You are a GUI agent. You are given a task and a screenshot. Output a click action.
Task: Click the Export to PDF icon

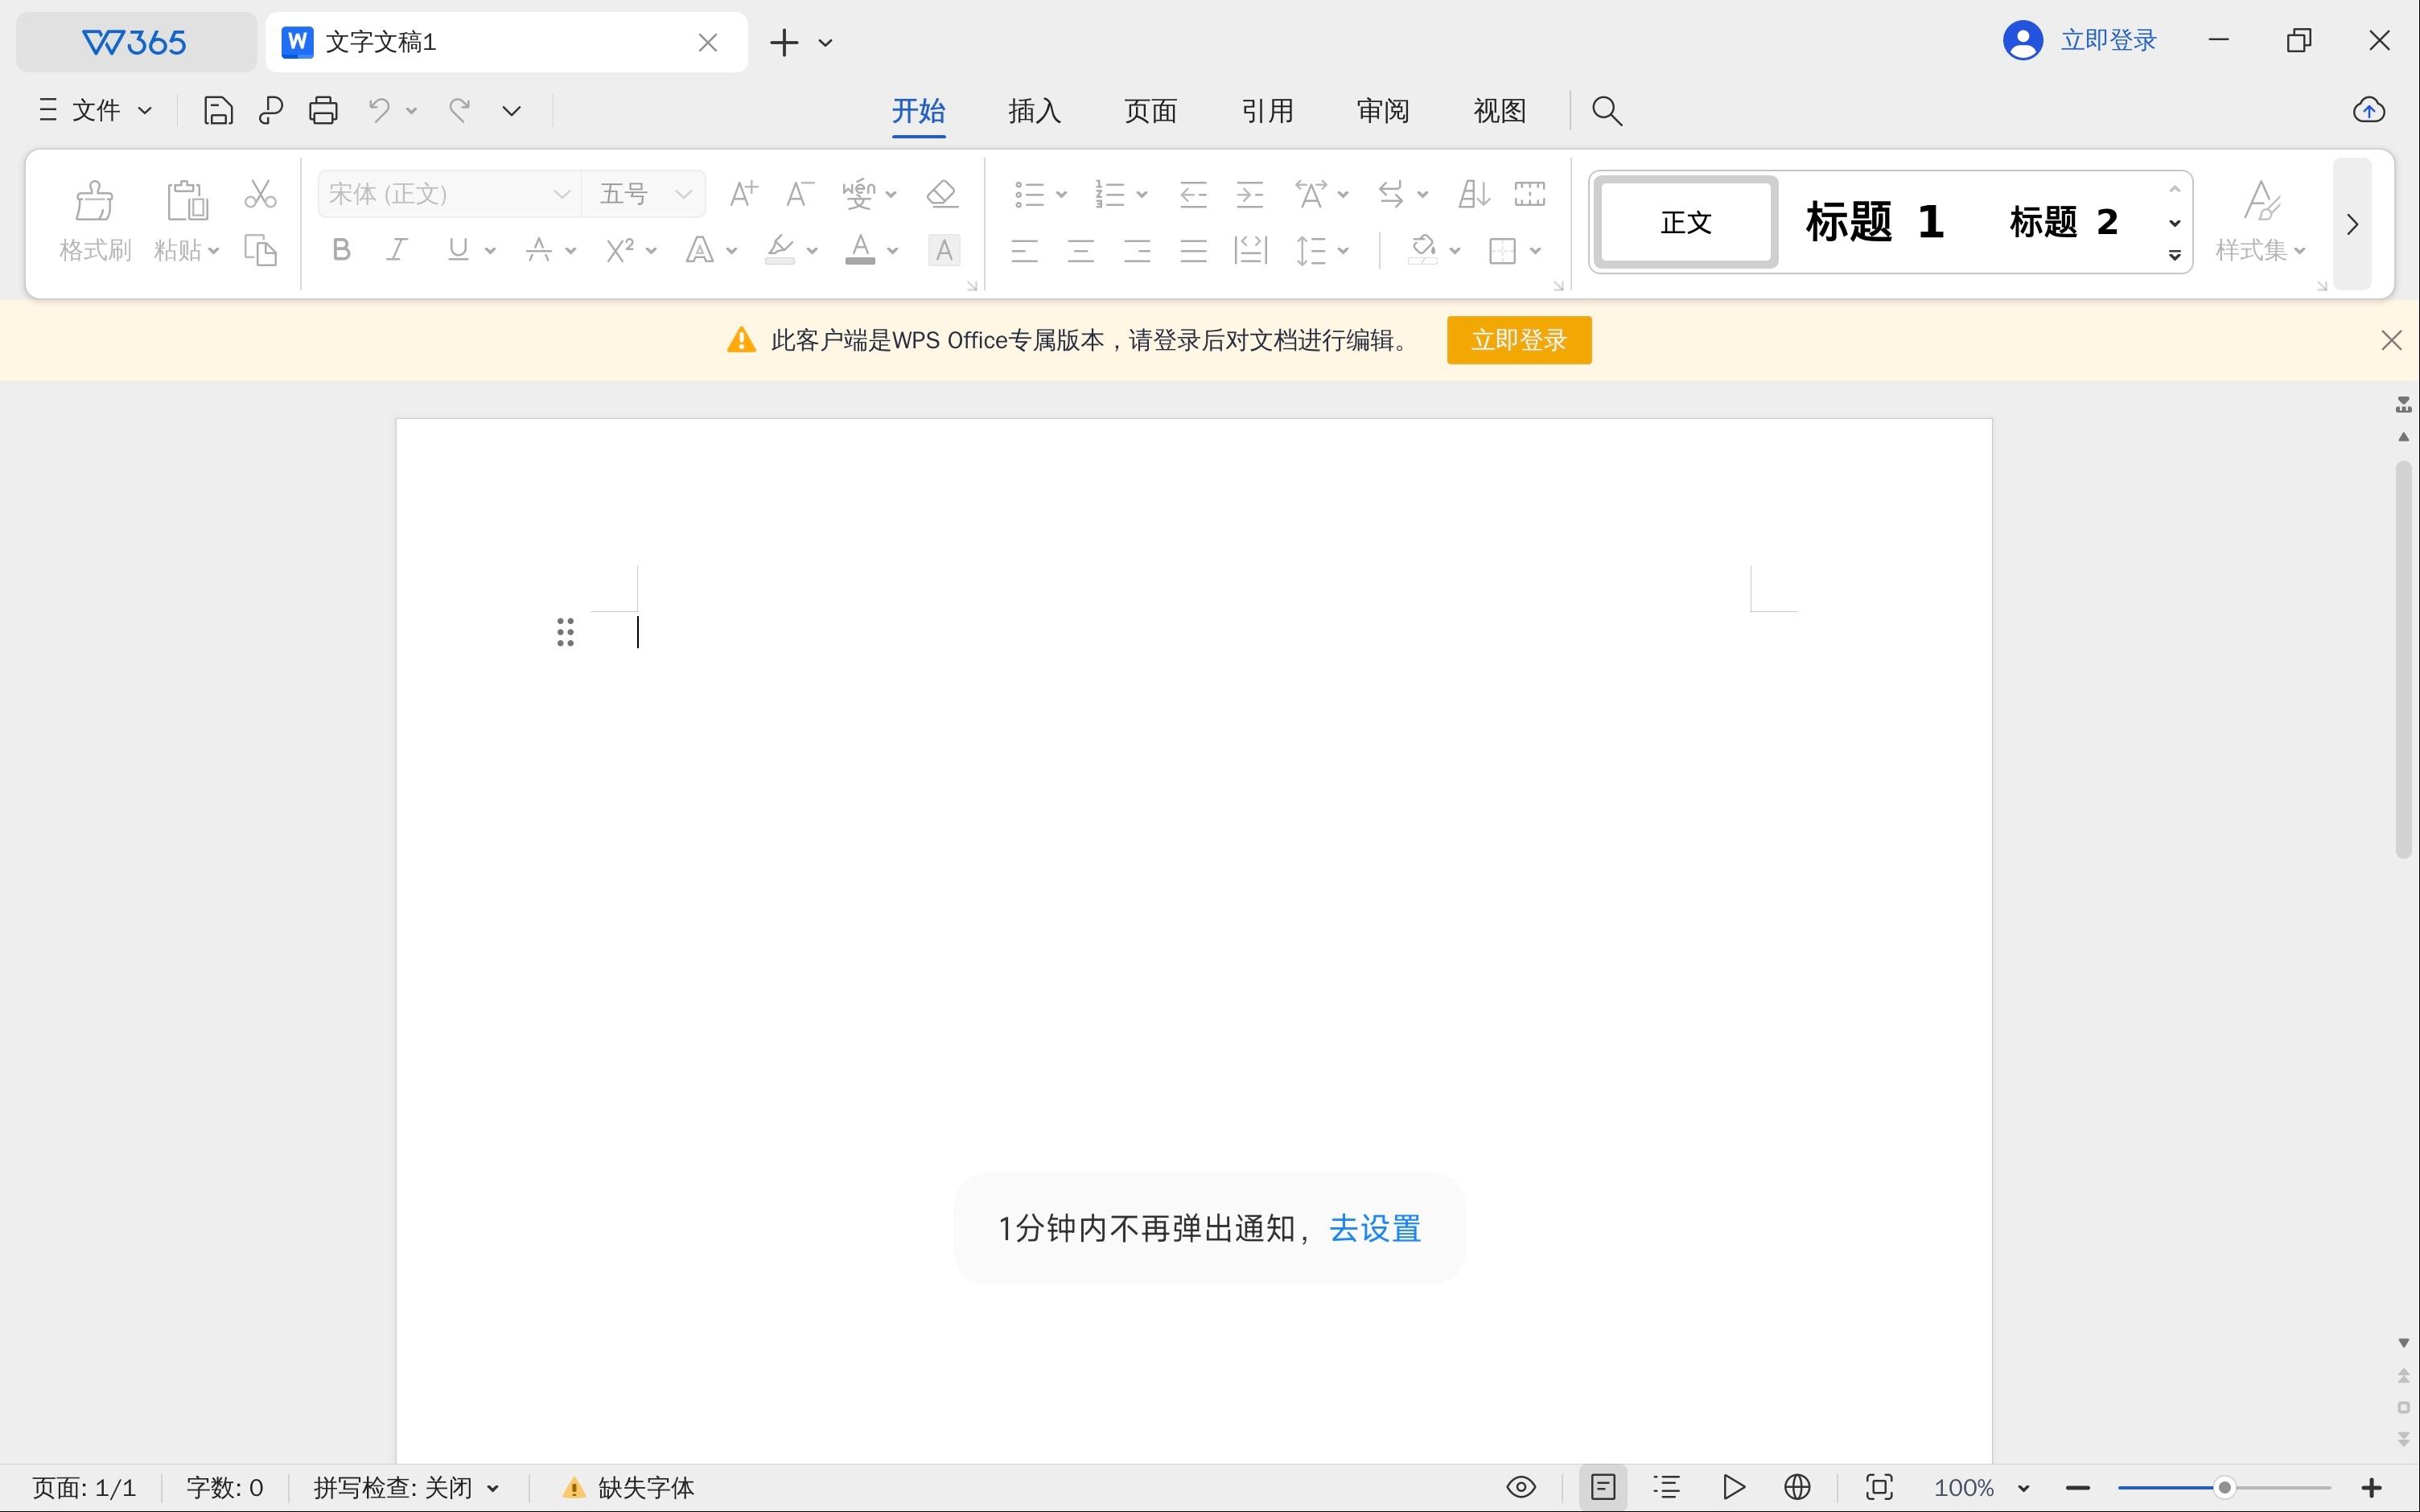pos(271,110)
